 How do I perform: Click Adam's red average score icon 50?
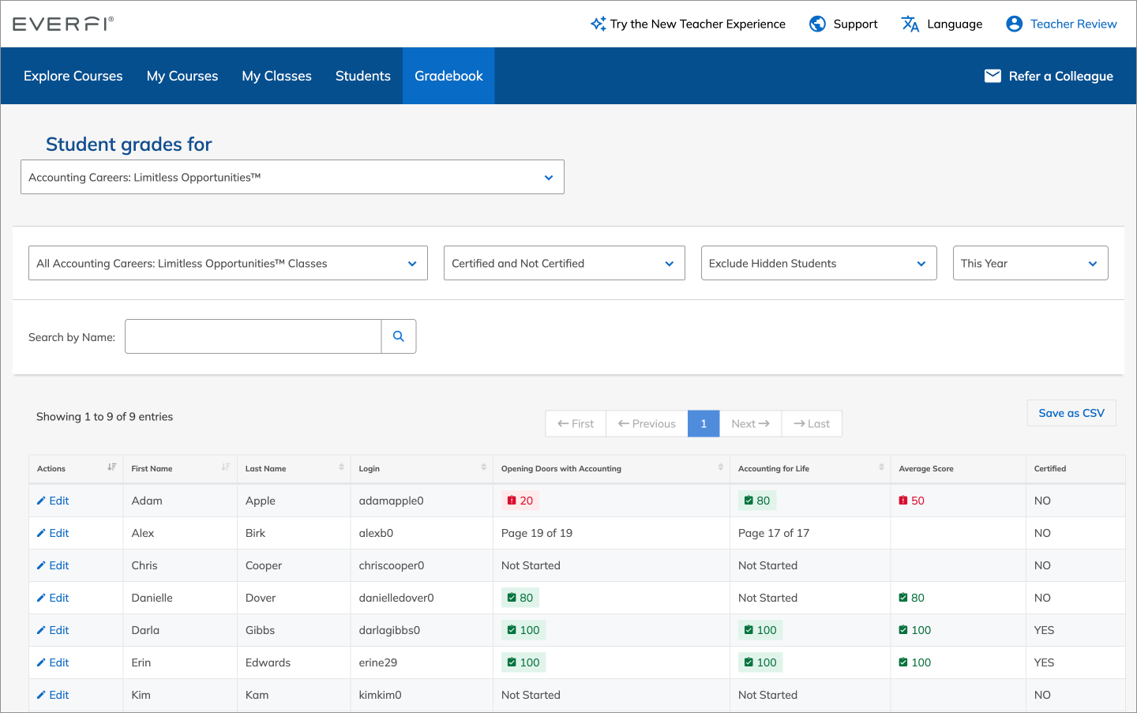(903, 501)
